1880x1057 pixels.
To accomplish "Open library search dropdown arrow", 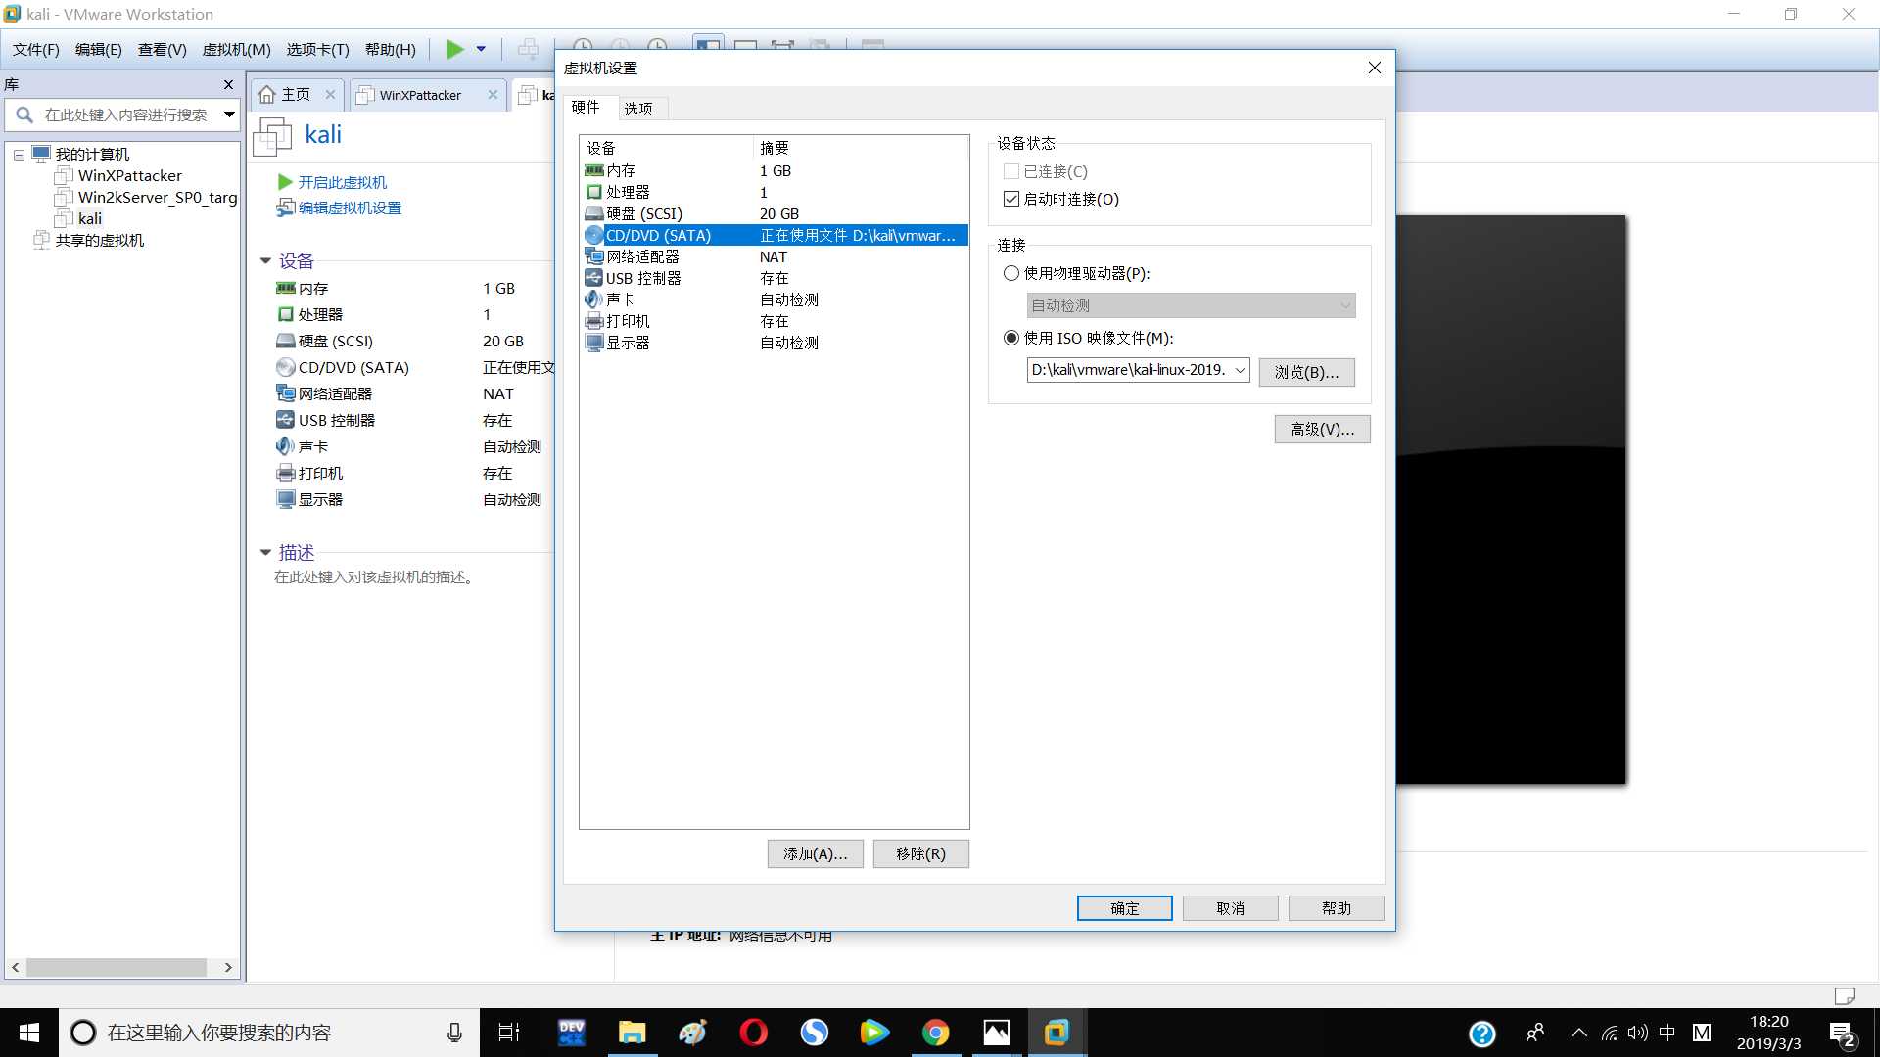I will (x=229, y=115).
